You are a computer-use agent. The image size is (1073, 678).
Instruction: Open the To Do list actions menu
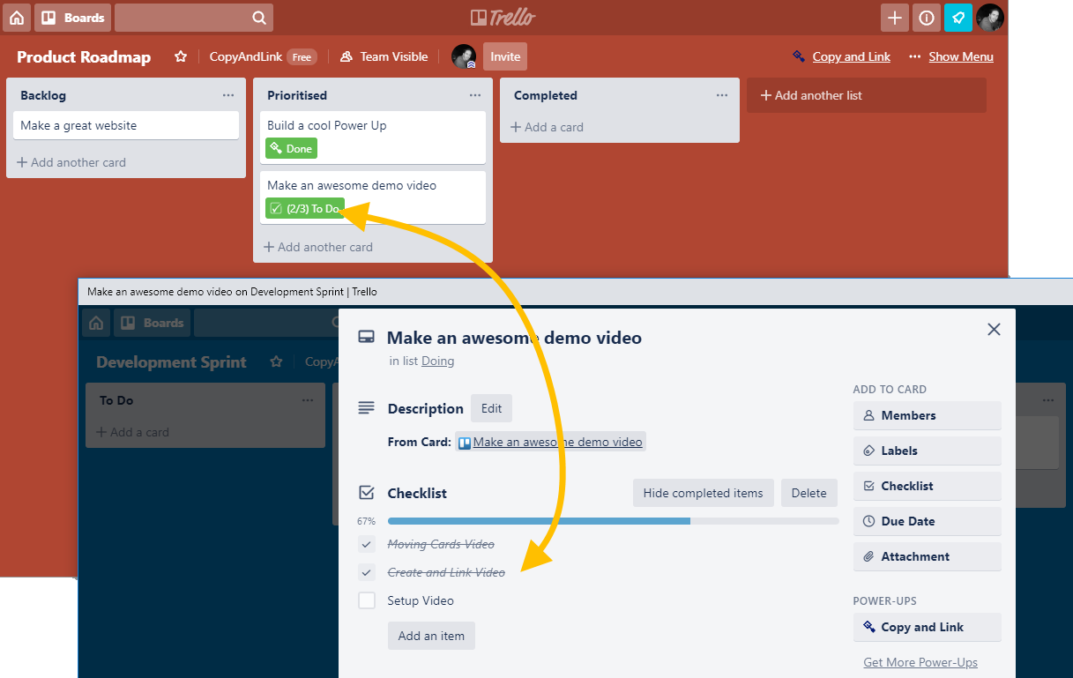point(308,400)
